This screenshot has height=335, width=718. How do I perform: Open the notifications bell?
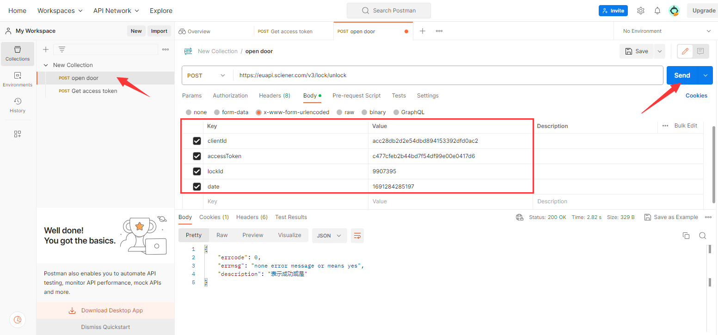click(657, 11)
